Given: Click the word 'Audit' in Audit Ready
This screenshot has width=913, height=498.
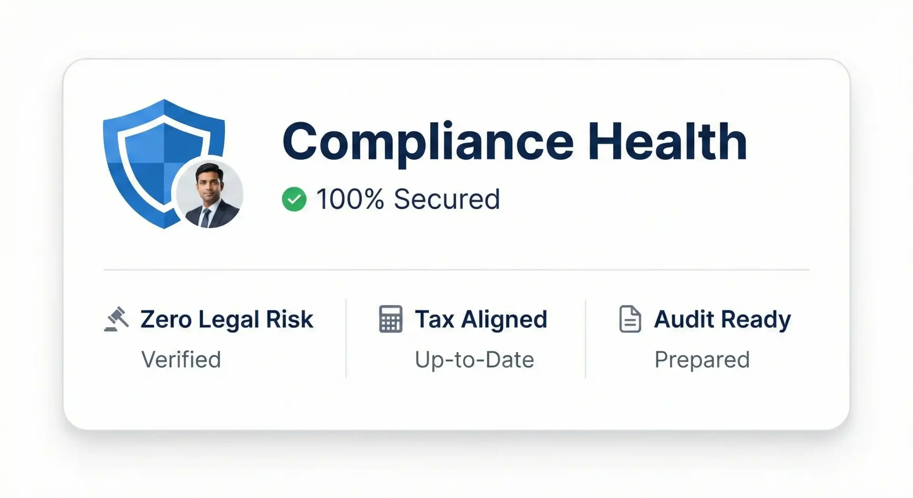Looking at the screenshot, I should [x=683, y=319].
